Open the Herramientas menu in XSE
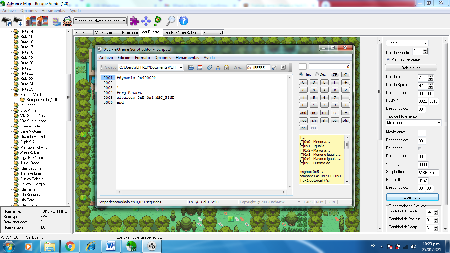 (187, 58)
